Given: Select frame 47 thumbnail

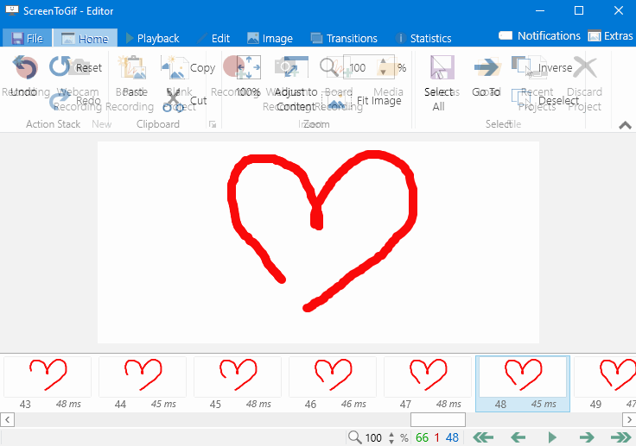Looking at the screenshot, I should pyautogui.click(x=428, y=383).
